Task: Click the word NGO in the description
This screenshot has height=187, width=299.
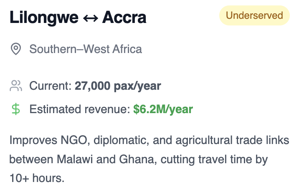Action: 75,140
